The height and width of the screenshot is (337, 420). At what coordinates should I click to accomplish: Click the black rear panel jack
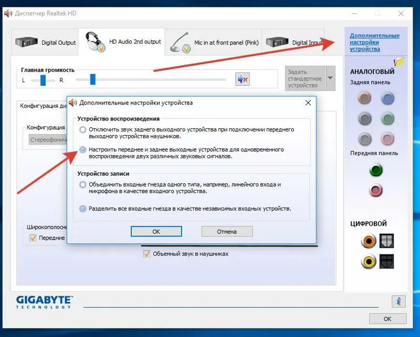click(364, 118)
